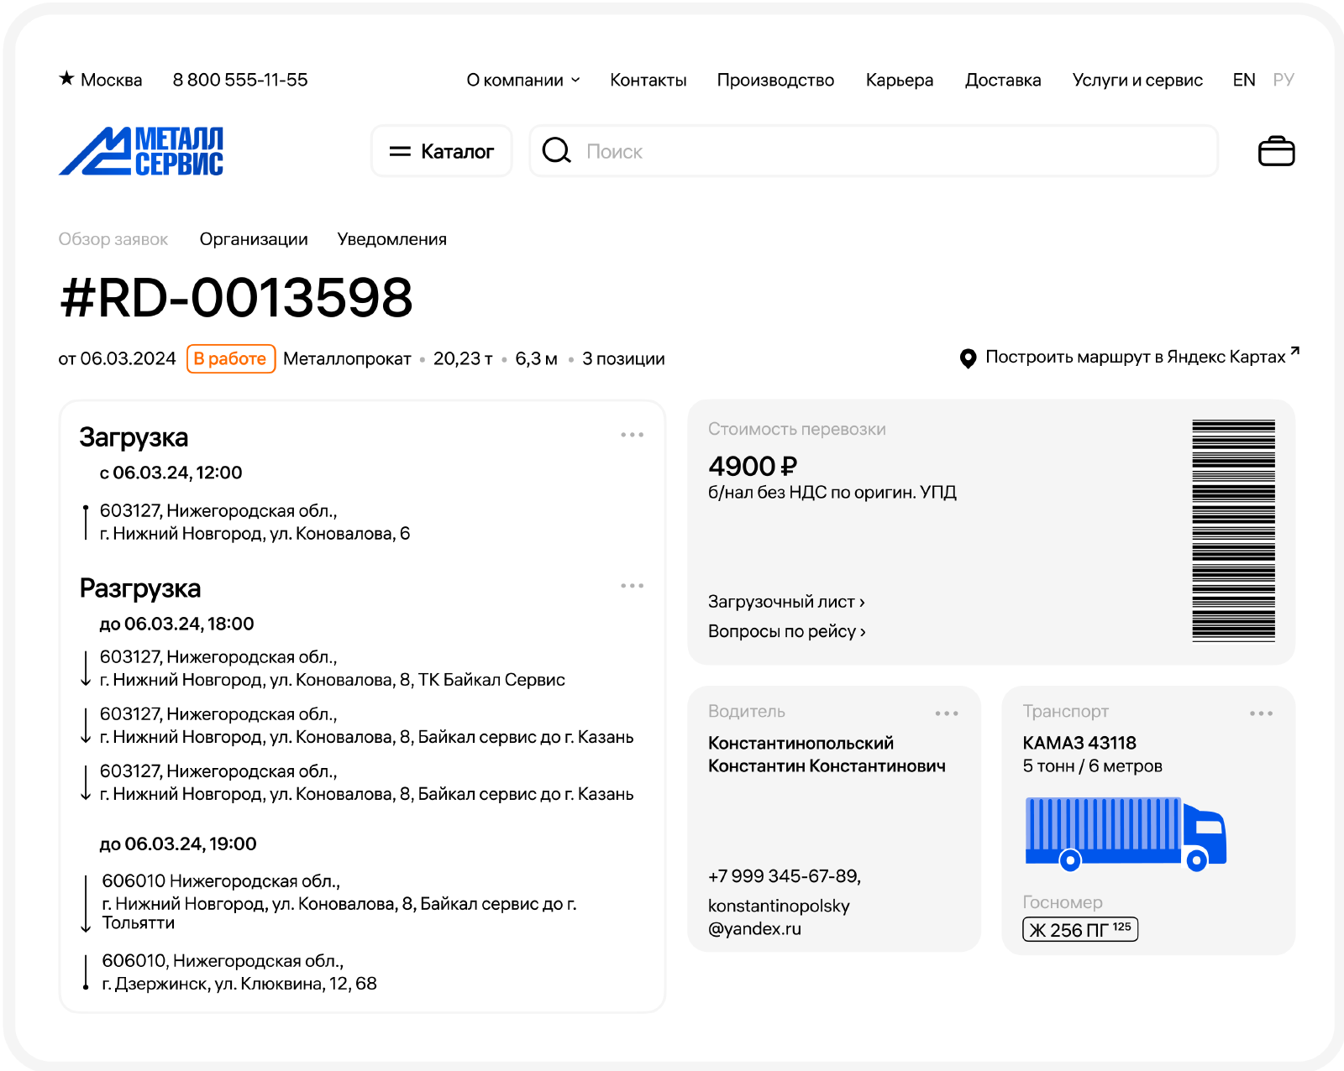1344x1071 pixels.
Task: Switch language to EN
Action: click(1243, 80)
